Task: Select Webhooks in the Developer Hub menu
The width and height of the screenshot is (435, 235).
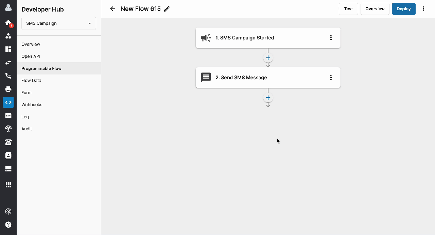Action: [32, 105]
